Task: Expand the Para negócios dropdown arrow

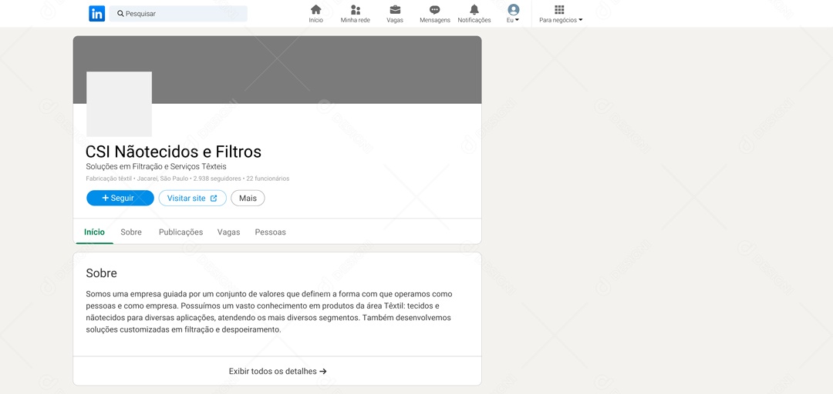Action: (580, 20)
